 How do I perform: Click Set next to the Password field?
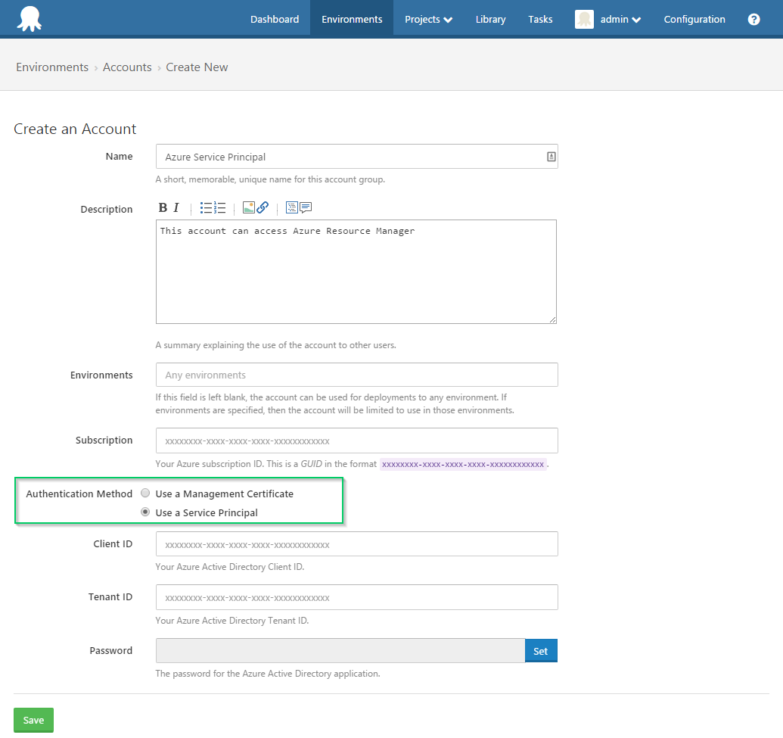tap(540, 650)
